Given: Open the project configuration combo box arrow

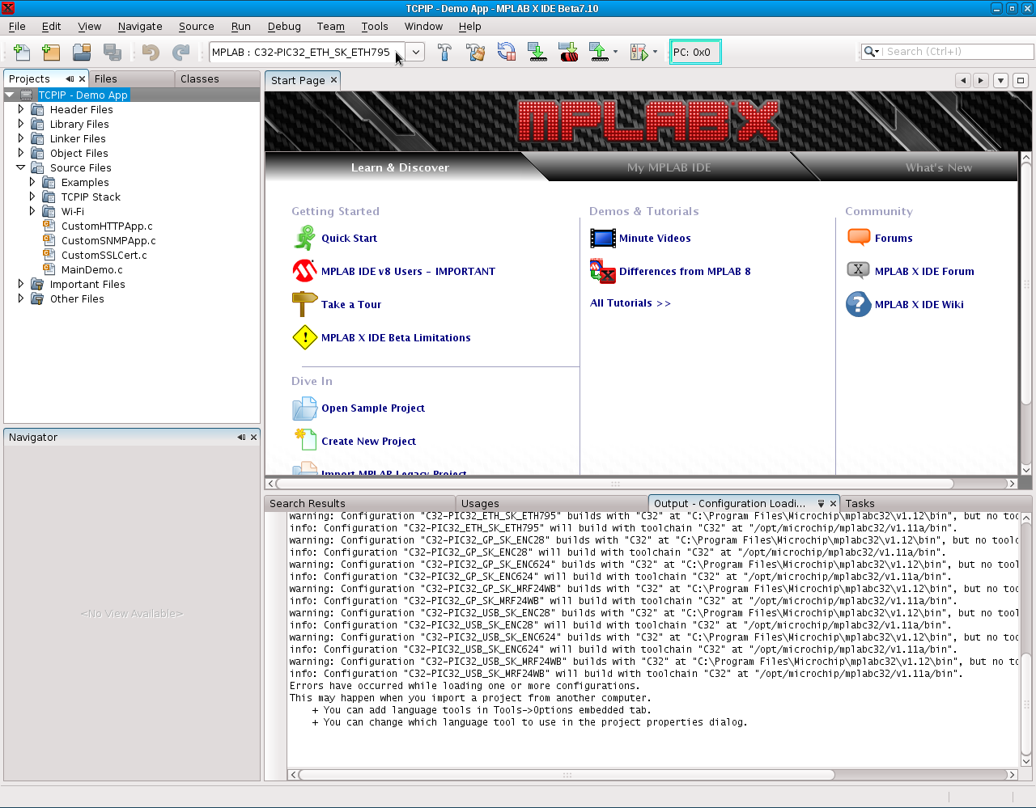Looking at the screenshot, I should point(415,52).
